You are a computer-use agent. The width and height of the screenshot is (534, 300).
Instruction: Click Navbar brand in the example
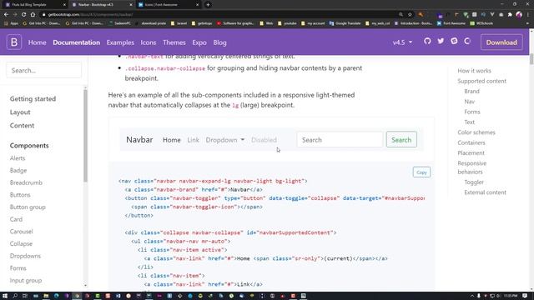coord(139,139)
